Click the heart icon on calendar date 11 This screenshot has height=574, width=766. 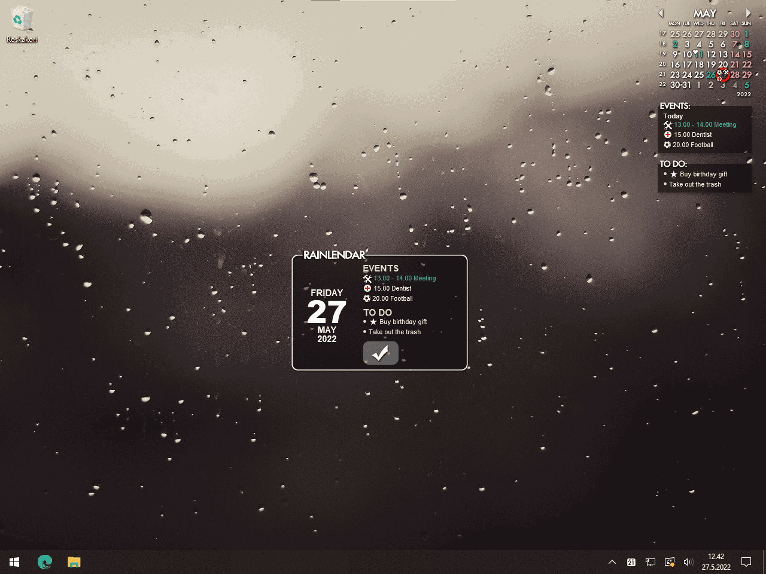click(x=696, y=53)
